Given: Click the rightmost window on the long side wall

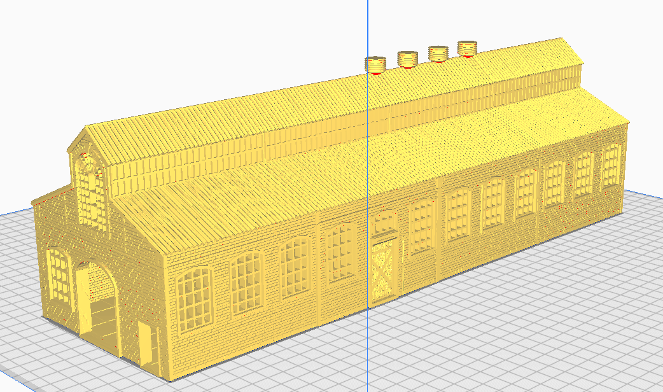Looking at the screenshot, I should [611, 165].
